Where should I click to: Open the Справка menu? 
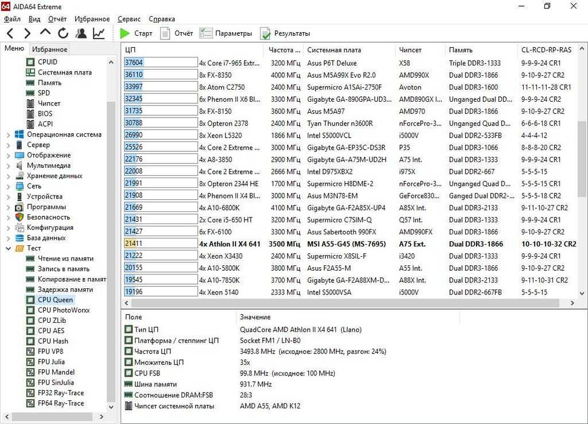point(162,19)
